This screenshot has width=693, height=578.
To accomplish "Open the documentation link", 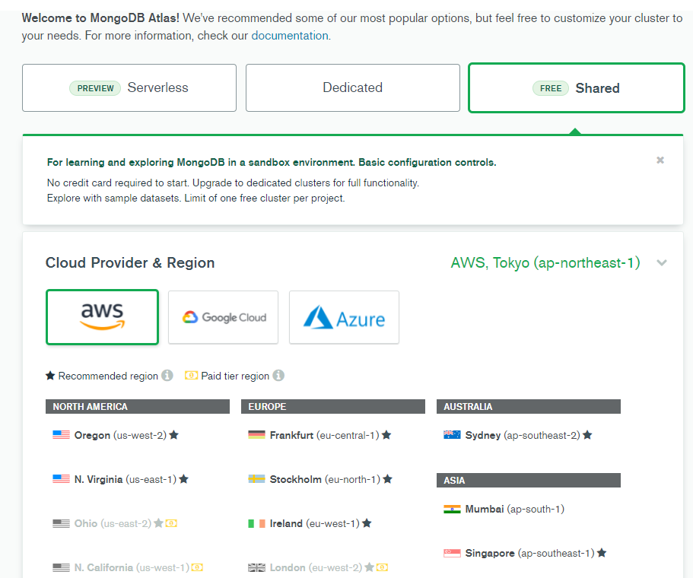I will [x=290, y=35].
